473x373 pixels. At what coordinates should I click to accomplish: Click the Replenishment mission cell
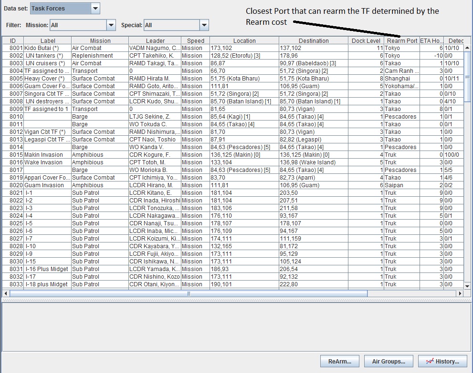coord(100,56)
